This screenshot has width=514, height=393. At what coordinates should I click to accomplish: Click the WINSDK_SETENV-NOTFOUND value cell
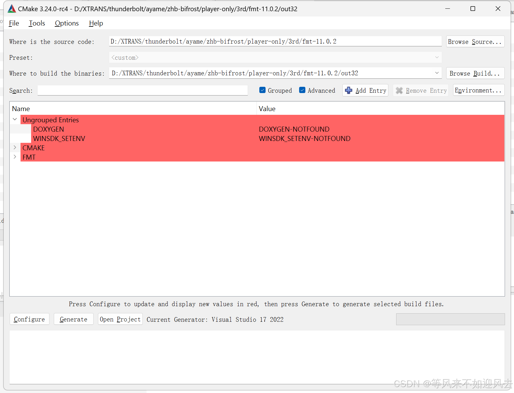[305, 138]
